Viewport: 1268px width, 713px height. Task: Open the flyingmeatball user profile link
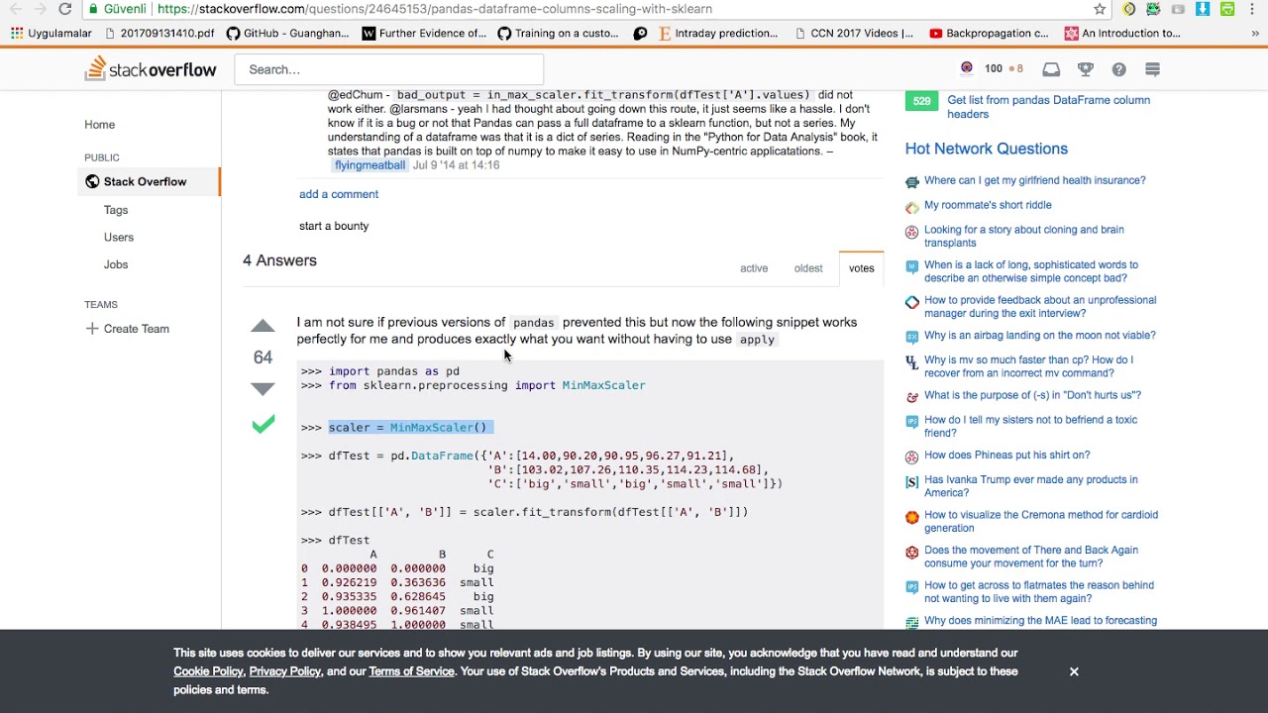[370, 165]
